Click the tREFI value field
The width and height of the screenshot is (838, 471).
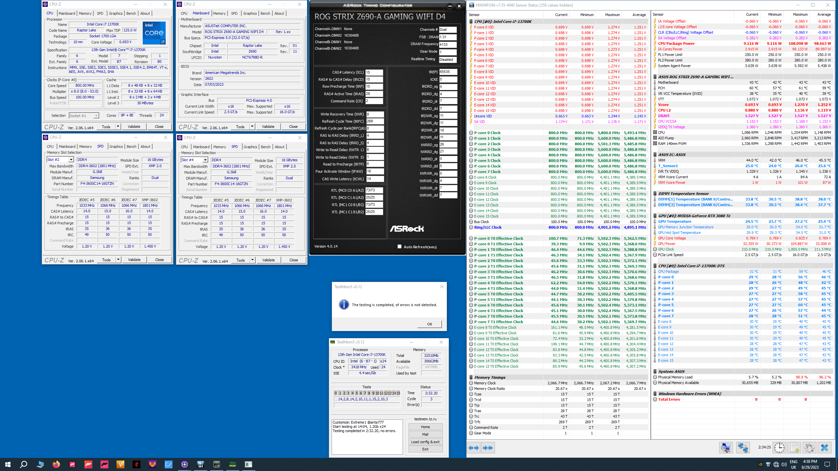pyautogui.click(x=448, y=72)
